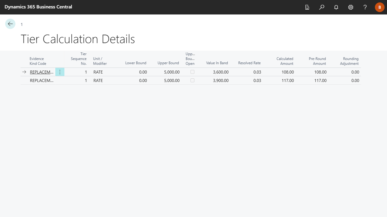Viewport: 387px width, 217px height.
Task: Open the notifications bell
Action: click(336, 7)
